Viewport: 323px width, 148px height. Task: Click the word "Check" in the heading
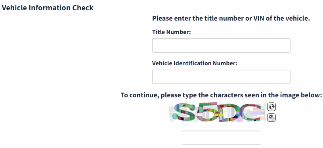(x=83, y=8)
